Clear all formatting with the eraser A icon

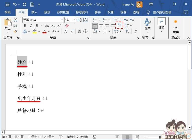[67, 26]
